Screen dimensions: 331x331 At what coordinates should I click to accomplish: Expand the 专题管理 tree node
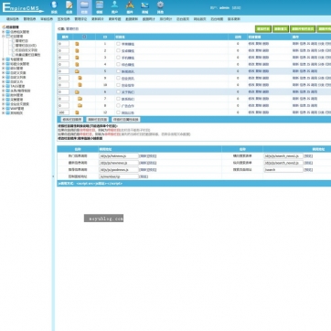(4, 59)
